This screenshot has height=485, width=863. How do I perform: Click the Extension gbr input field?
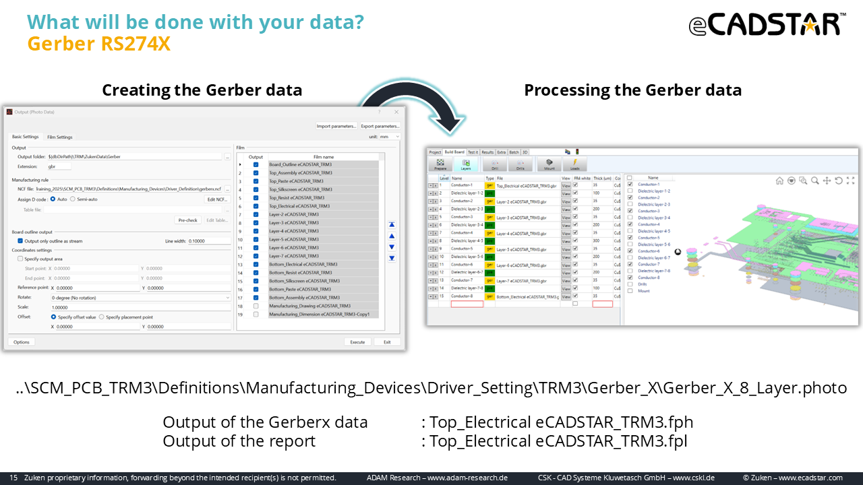pyautogui.click(x=58, y=166)
